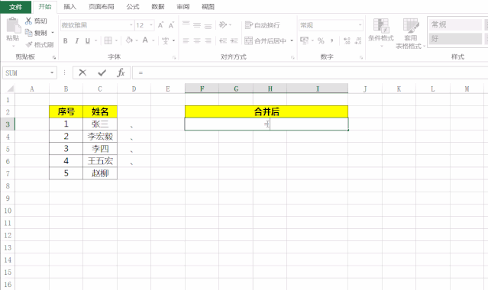Open Conditional Formatting menu
488x290 pixels.
click(x=381, y=33)
